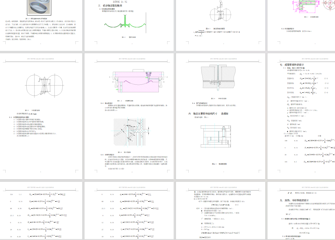
Task: Click the value 'Q=8212.8N' result line
Action: [205, 237]
